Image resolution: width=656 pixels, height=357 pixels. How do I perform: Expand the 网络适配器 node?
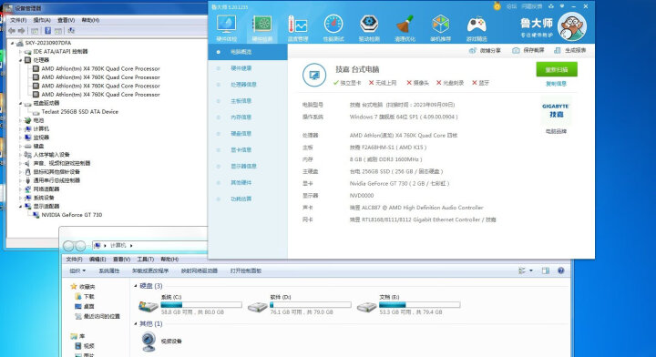(20, 189)
